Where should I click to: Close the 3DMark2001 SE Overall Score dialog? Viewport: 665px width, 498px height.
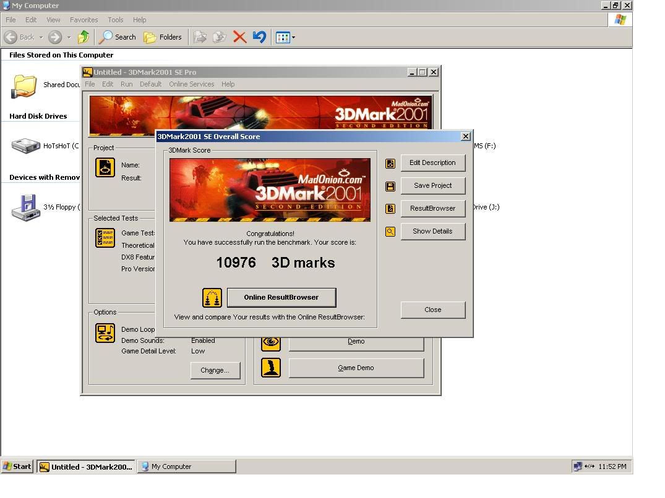[466, 137]
